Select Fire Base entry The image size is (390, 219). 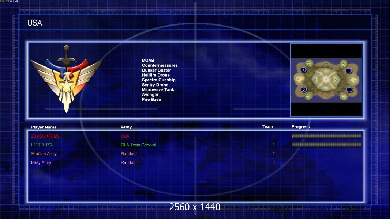pyautogui.click(x=151, y=99)
